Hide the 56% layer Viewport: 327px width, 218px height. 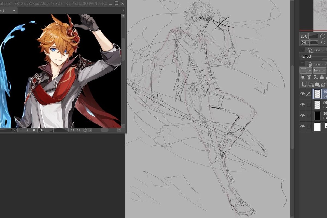(302, 105)
